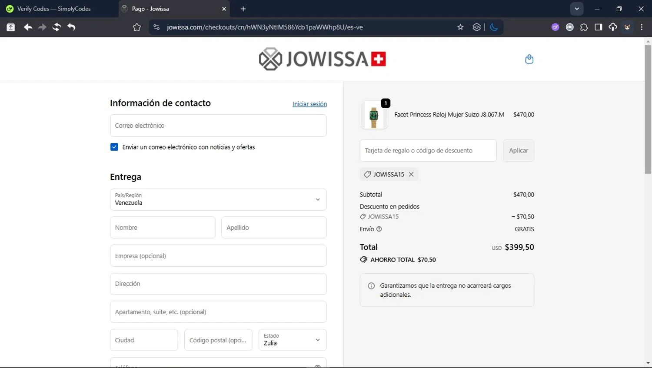Click the purple extension icon
Image resolution: width=652 pixels, height=368 pixels.
[x=555, y=27]
